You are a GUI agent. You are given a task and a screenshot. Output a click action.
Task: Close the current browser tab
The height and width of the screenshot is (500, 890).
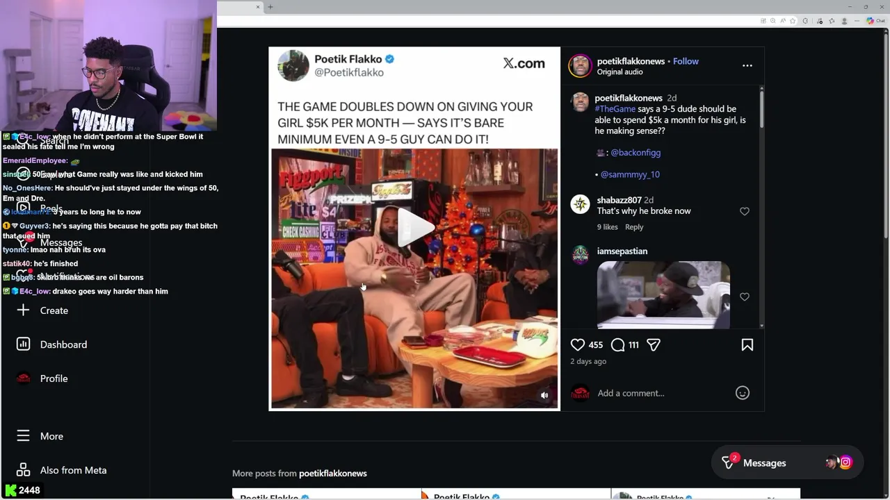(x=257, y=7)
